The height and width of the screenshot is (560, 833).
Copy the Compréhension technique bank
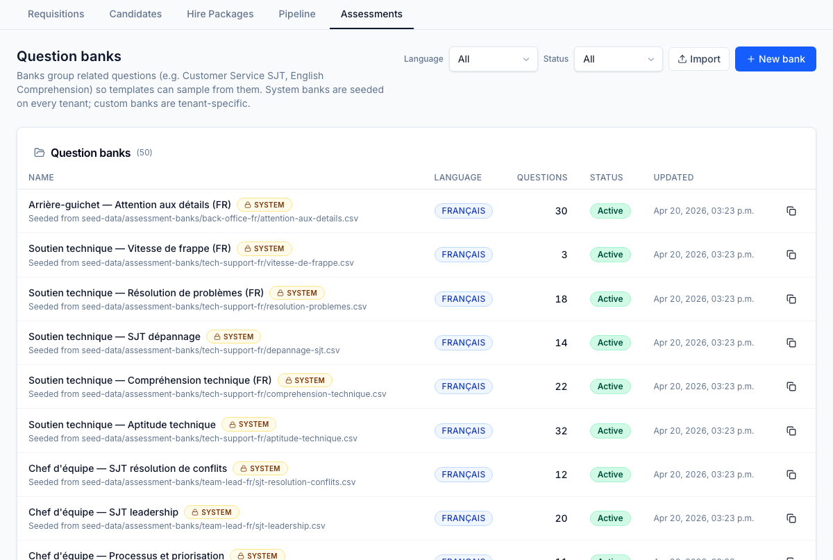click(x=791, y=387)
